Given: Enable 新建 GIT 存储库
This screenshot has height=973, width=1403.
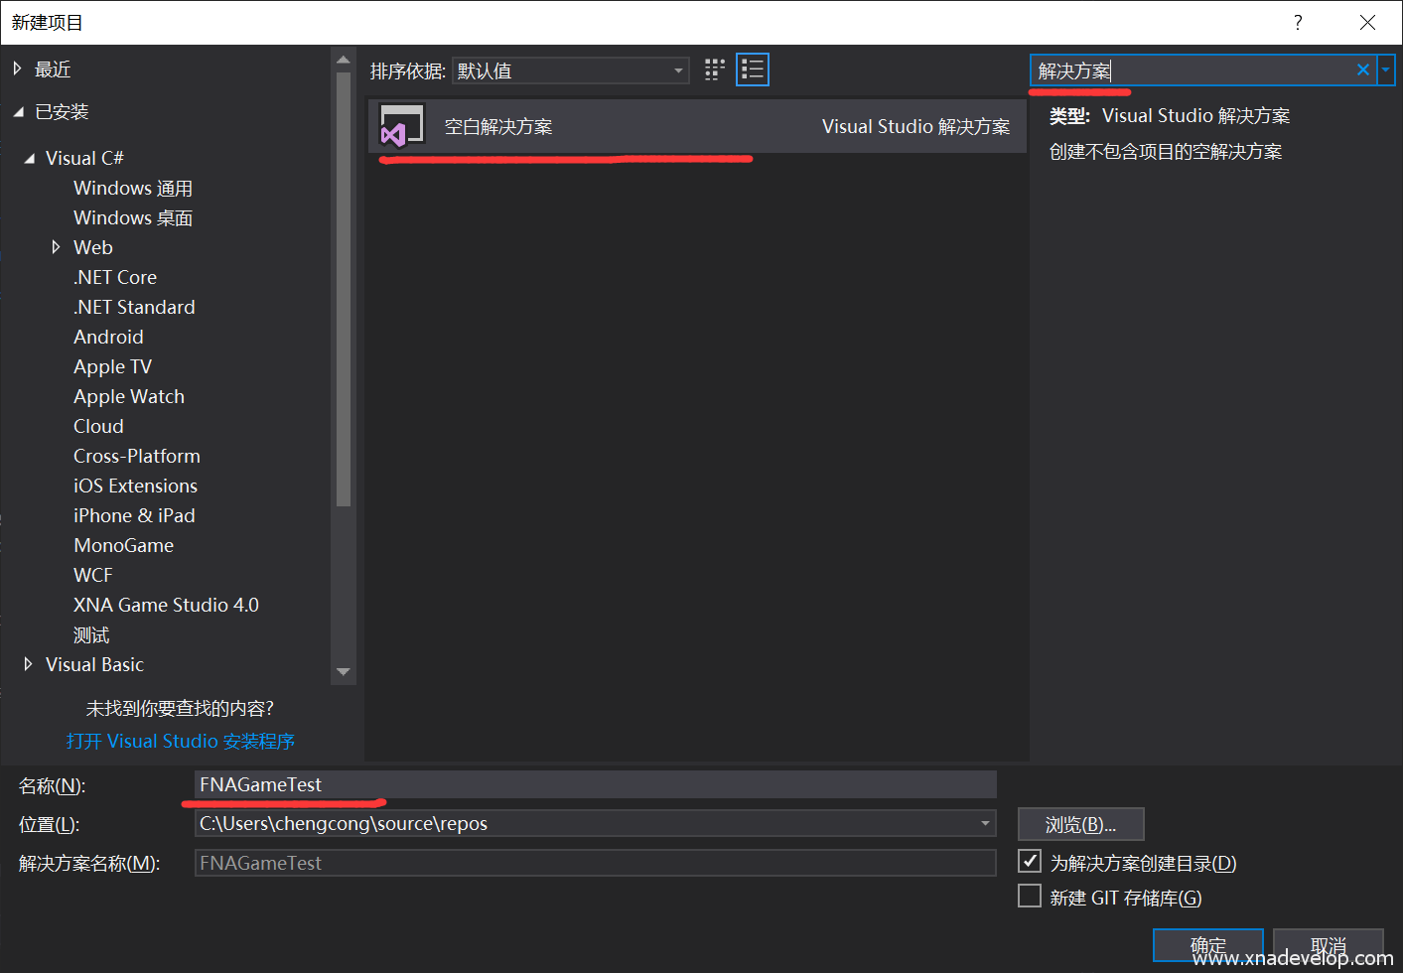Looking at the screenshot, I should tap(1030, 896).
